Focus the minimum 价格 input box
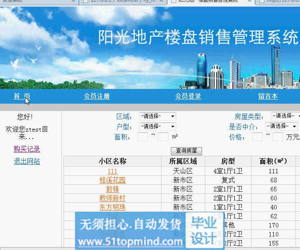The height and width of the screenshot is (250, 300). [257, 137]
